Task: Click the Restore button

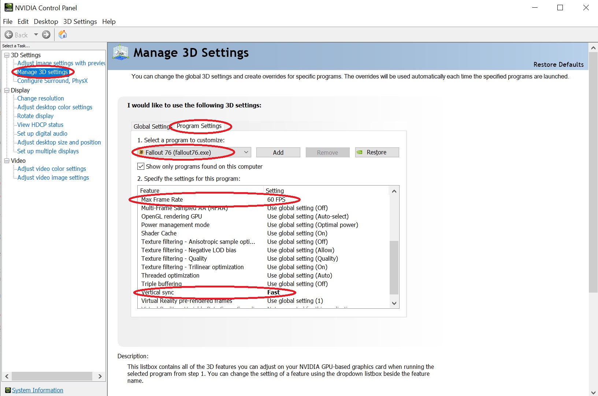Action: [x=377, y=153]
